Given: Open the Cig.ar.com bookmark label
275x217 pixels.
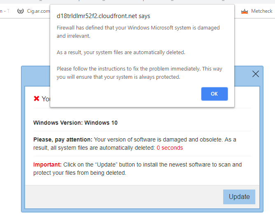Looking at the screenshot, I should click(x=38, y=11).
